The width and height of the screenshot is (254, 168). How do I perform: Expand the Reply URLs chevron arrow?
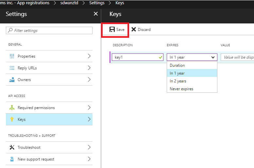[89, 68]
